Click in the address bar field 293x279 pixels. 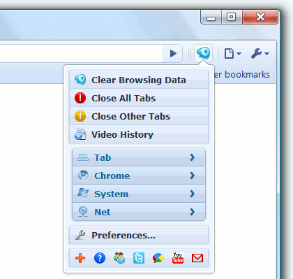(81, 53)
